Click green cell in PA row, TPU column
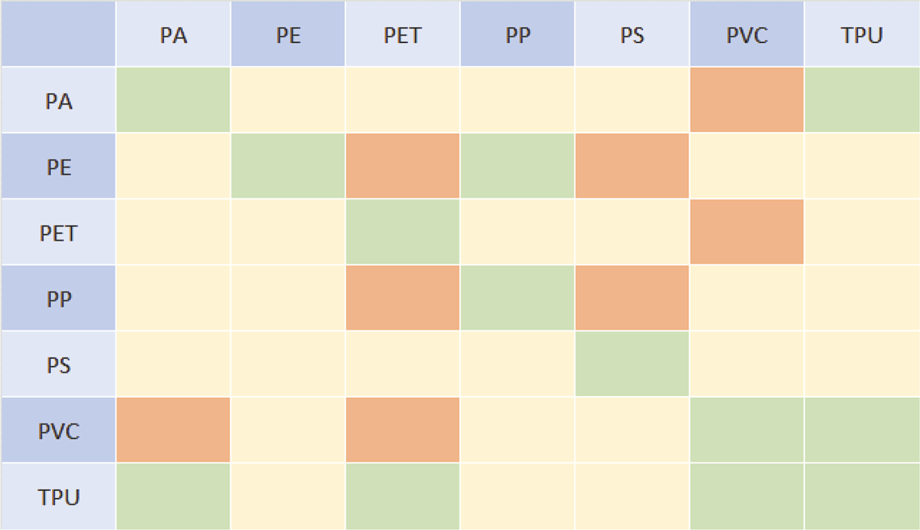Image resolution: width=920 pixels, height=530 pixels. (x=862, y=100)
